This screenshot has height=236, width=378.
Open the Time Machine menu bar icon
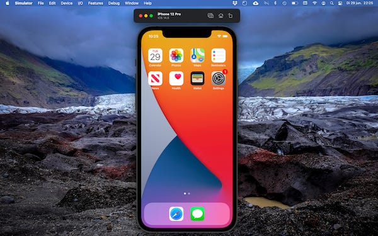click(285, 3)
